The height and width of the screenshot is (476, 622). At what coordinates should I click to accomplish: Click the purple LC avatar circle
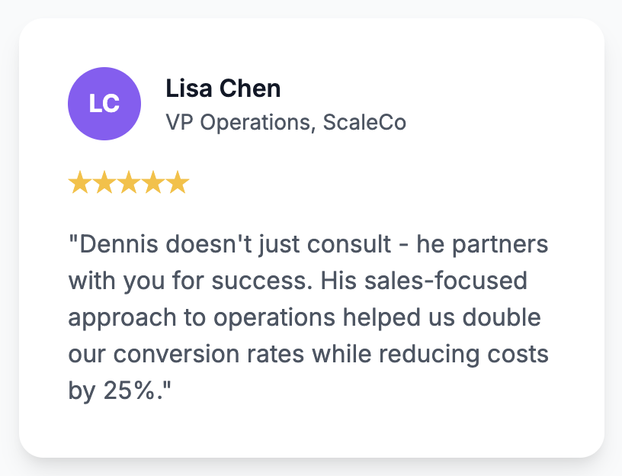(104, 104)
